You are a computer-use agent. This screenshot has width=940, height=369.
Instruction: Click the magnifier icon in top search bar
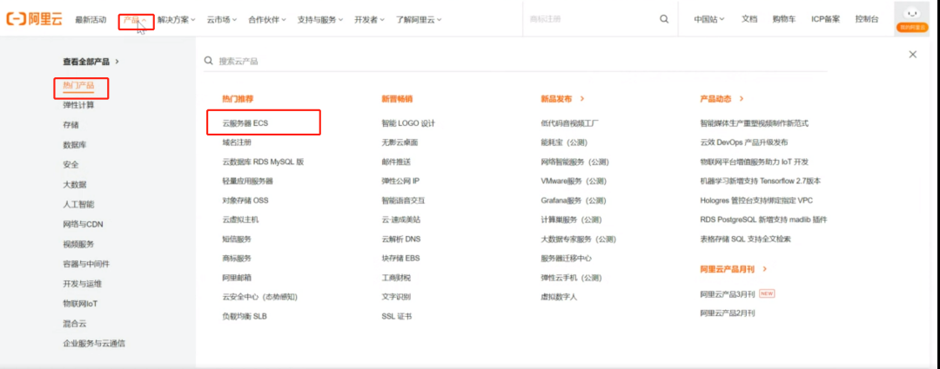(664, 19)
